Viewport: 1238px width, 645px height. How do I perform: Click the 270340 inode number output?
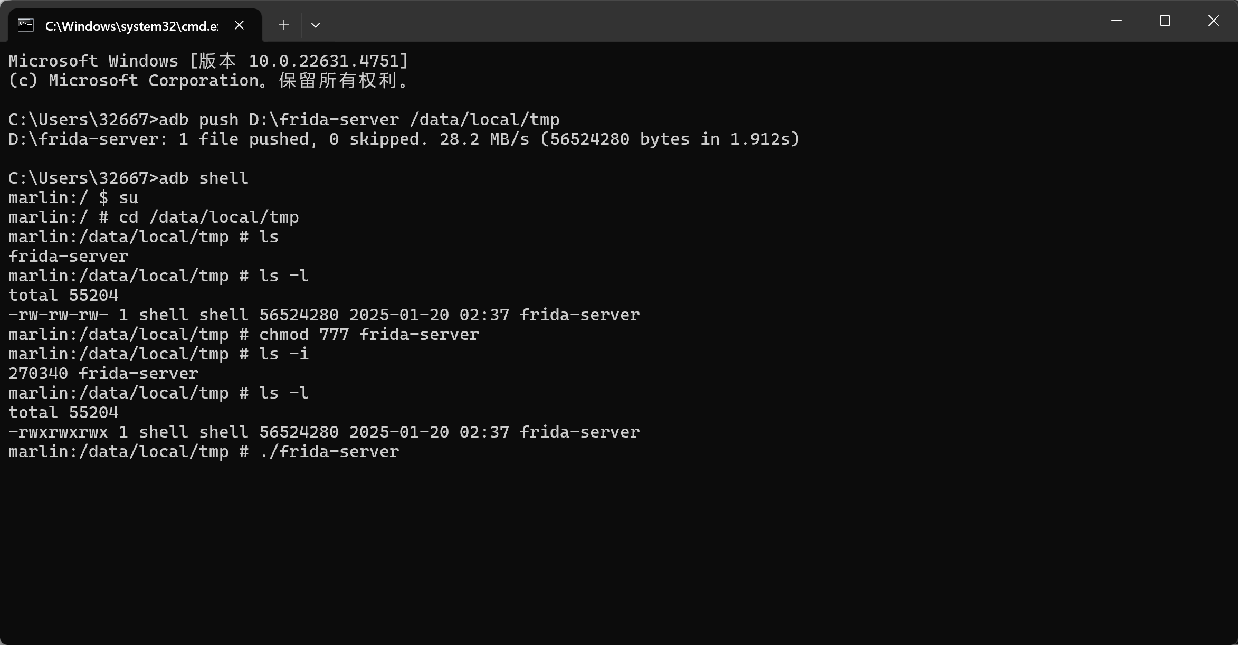click(x=38, y=374)
